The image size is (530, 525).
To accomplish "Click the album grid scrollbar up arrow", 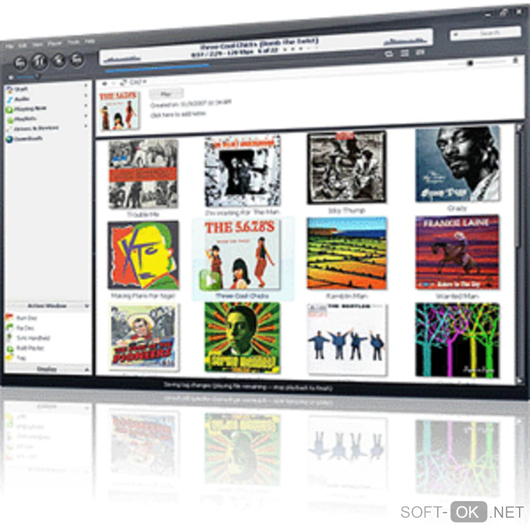I will click(x=520, y=128).
